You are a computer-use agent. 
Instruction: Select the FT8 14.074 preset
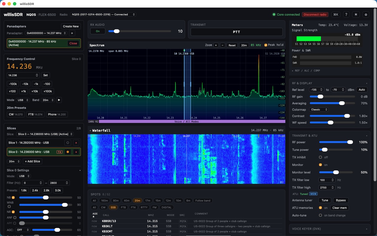point(35,114)
